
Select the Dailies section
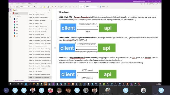click(20, 13)
